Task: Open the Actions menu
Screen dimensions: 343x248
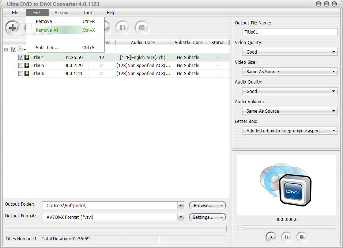Action: point(62,13)
